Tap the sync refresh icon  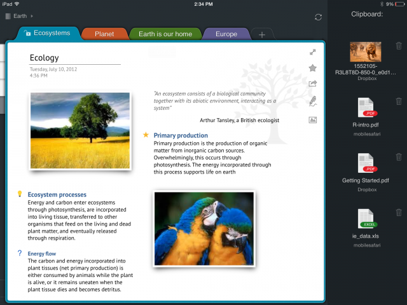click(x=318, y=17)
